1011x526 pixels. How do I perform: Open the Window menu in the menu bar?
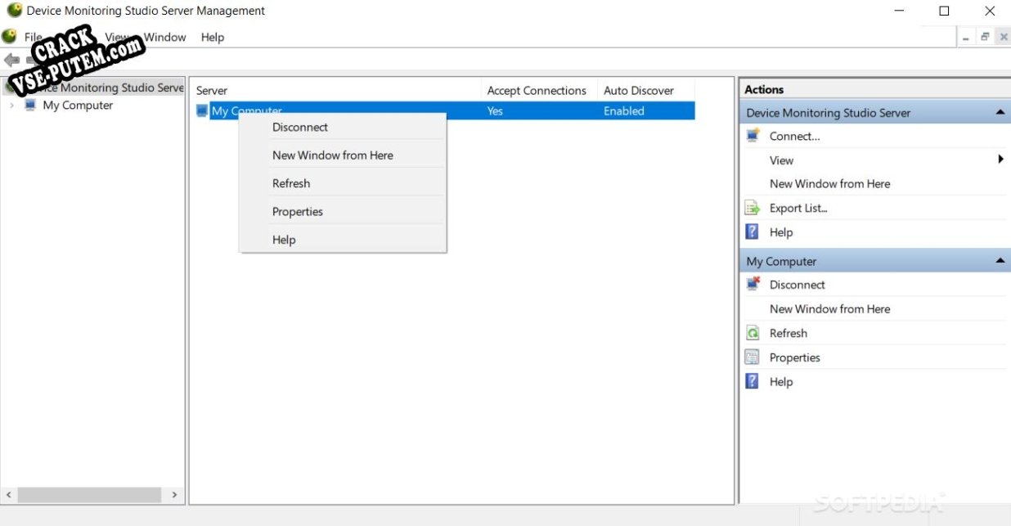click(165, 38)
